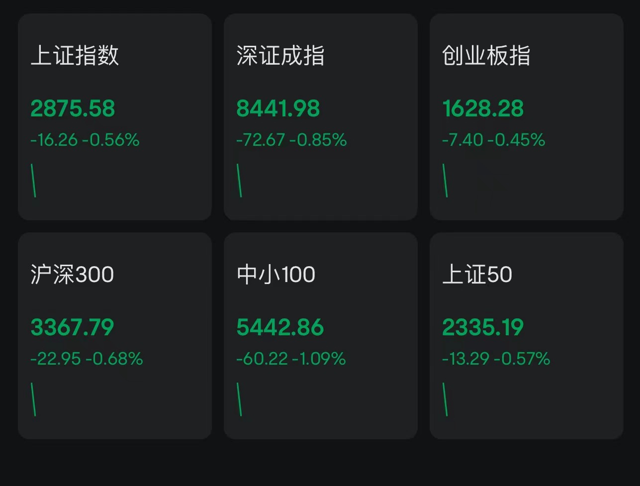The width and height of the screenshot is (640, 486).
Task: Click the price 5442.86 for 中小100
Action: tap(279, 327)
